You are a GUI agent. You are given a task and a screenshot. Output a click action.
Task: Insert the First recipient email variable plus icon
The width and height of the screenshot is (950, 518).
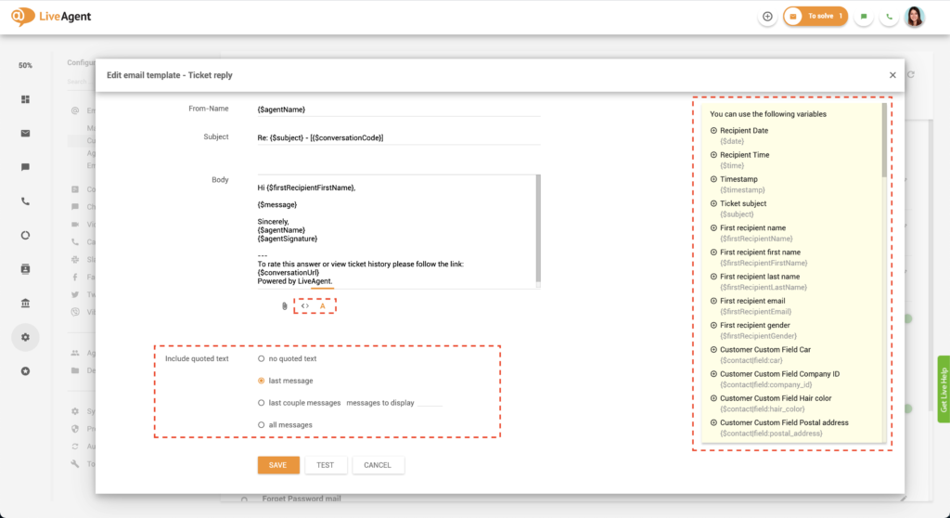pos(713,301)
